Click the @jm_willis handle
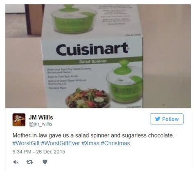Image resolution: width=194 pixels, height=171 pixels. [41, 124]
